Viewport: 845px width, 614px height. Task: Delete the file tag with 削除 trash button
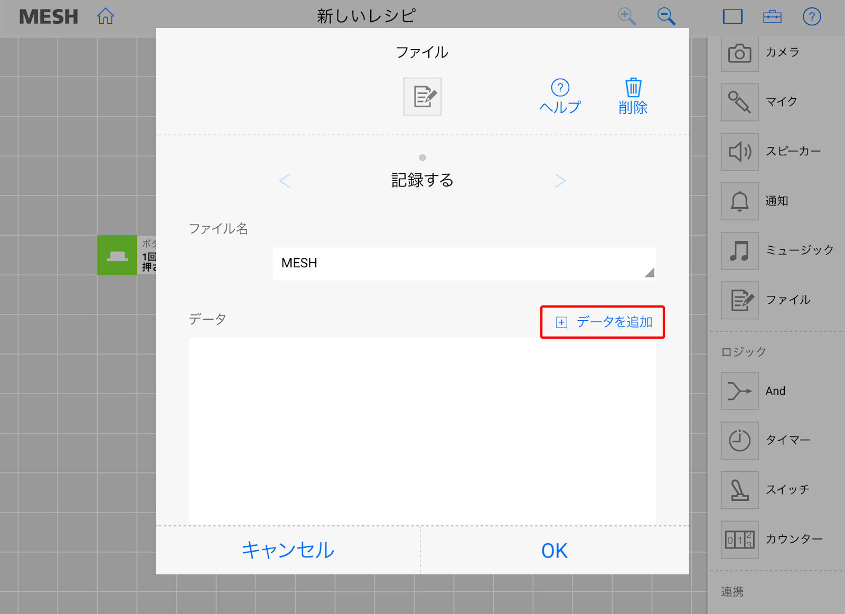(x=633, y=97)
